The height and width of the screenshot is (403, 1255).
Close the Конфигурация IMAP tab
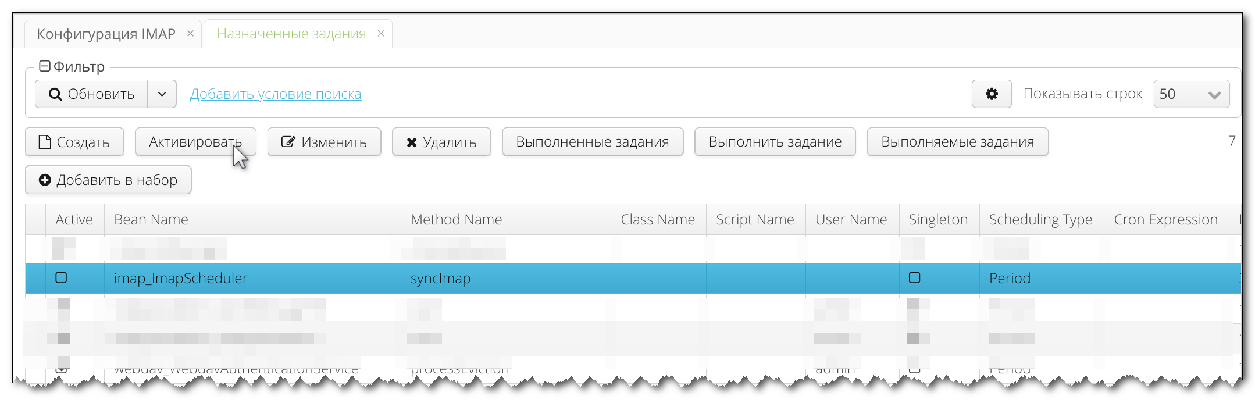(190, 34)
